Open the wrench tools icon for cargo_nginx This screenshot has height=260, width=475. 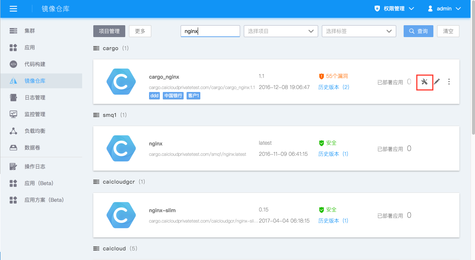point(424,82)
